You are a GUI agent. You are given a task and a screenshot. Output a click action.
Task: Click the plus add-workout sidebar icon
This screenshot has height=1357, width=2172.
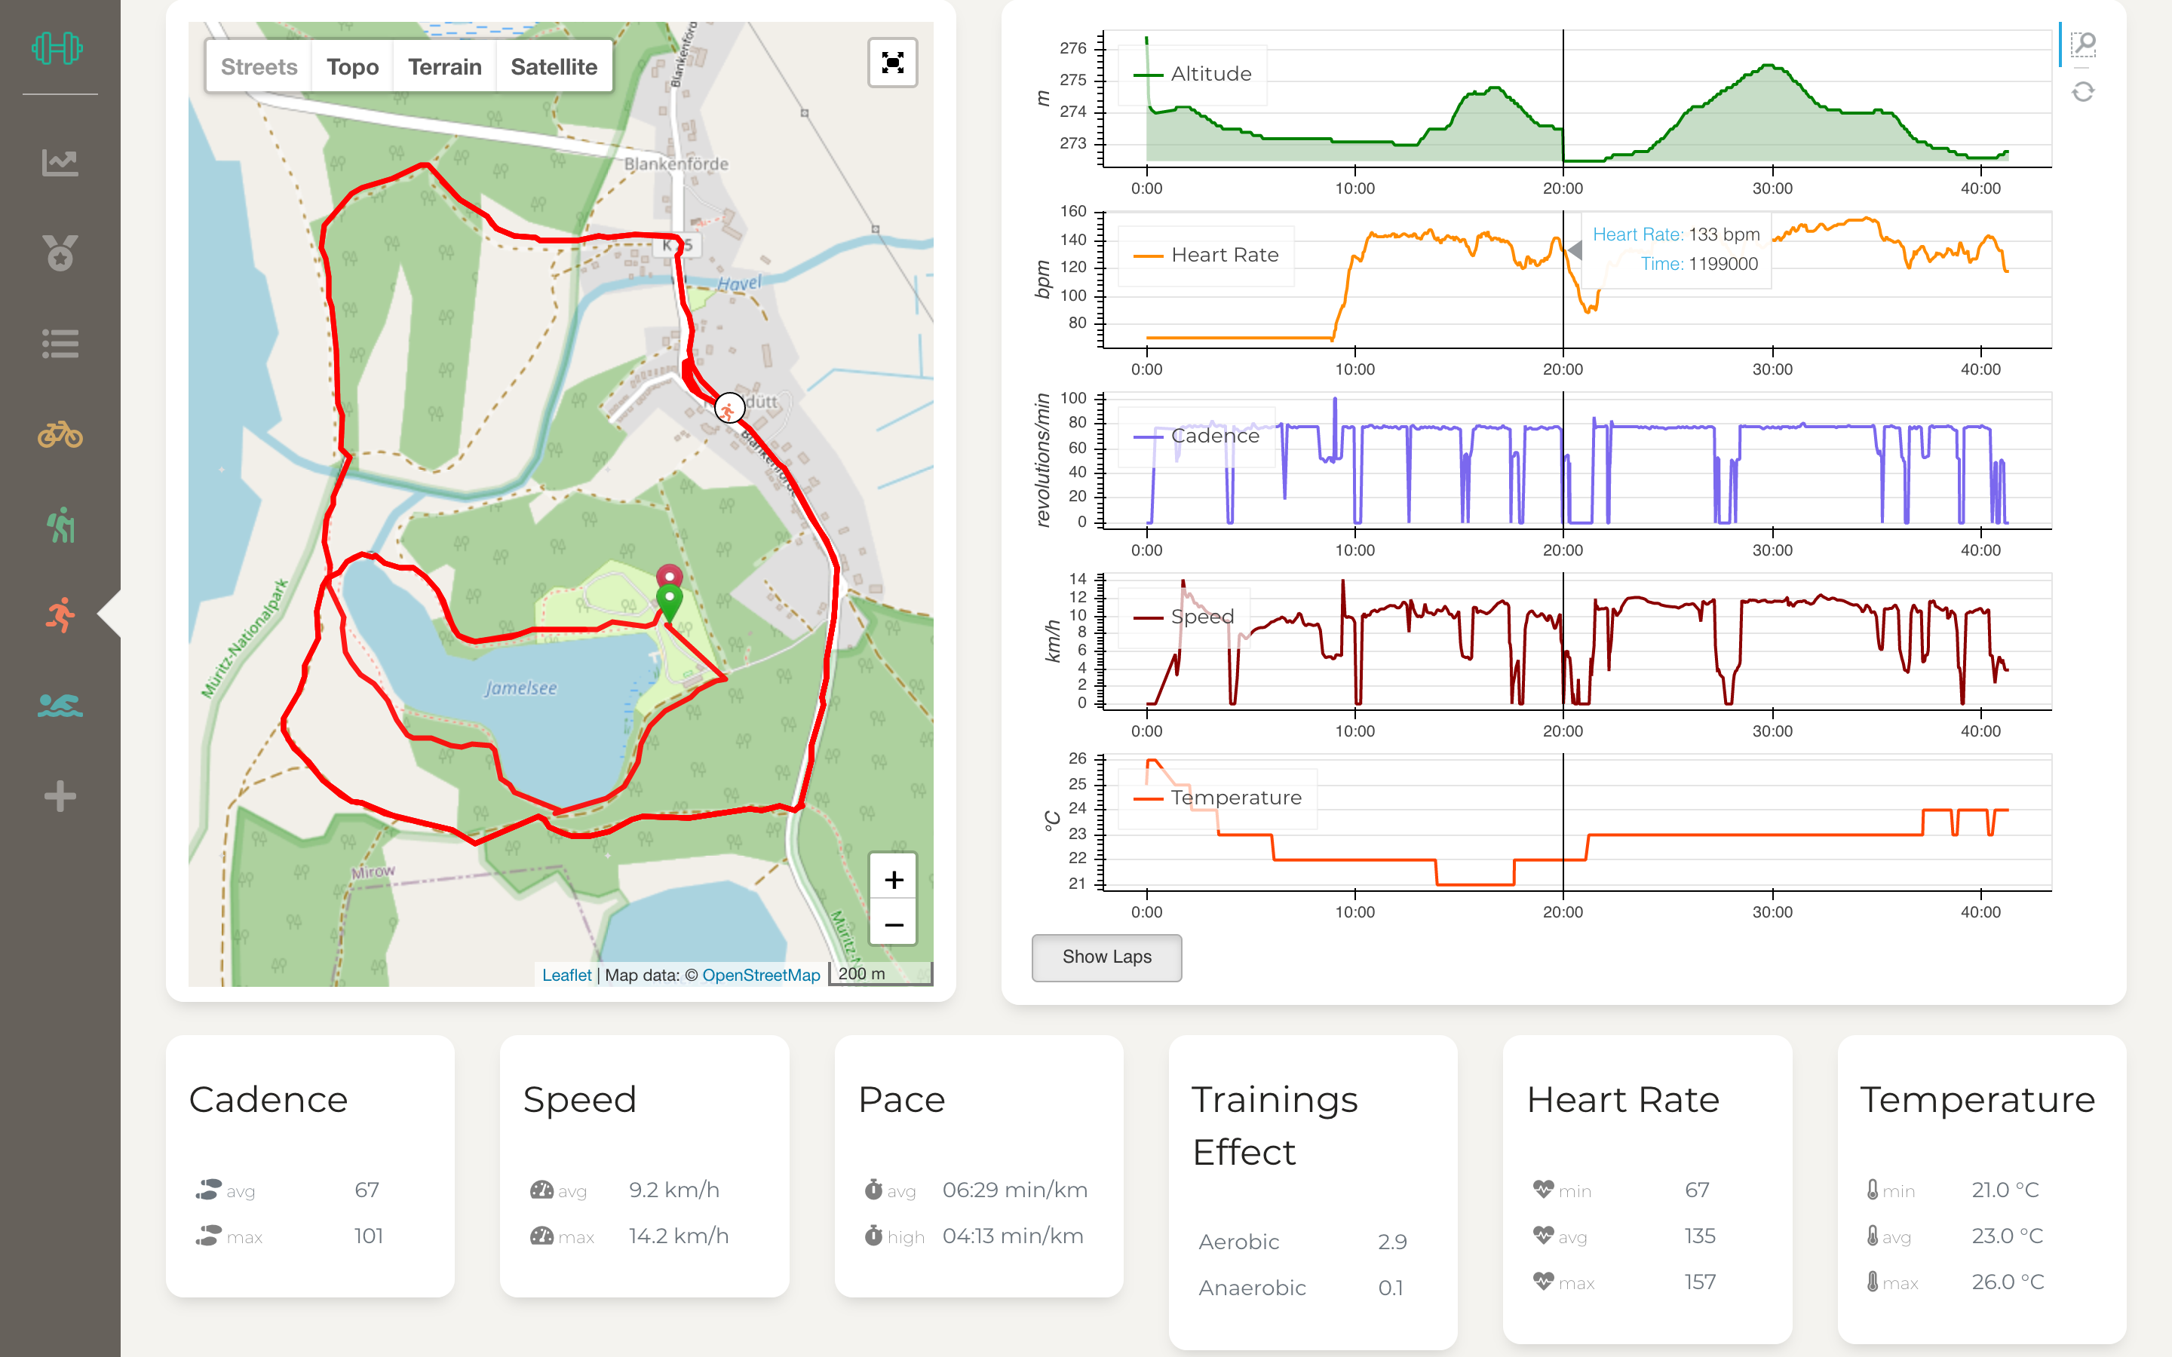[x=60, y=796]
